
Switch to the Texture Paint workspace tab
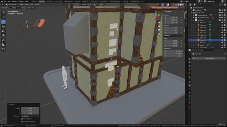[68, 1]
